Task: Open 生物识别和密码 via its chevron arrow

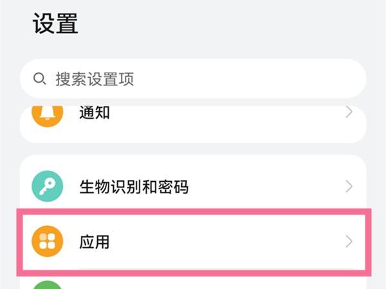Action: coord(349,187)
